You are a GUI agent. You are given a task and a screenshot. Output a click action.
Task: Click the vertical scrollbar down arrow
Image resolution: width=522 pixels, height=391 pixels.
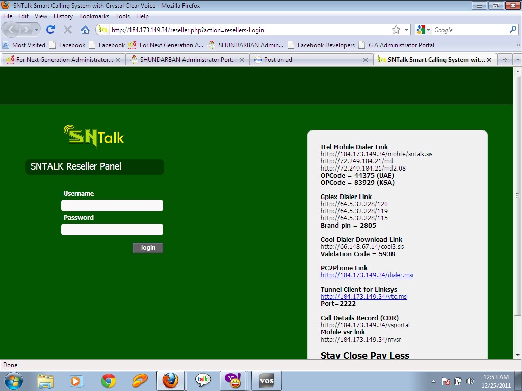(518, 355)
